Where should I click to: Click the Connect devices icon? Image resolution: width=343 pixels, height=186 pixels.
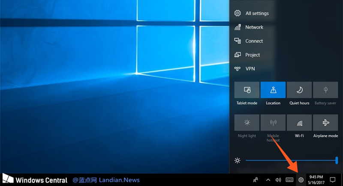238,41
